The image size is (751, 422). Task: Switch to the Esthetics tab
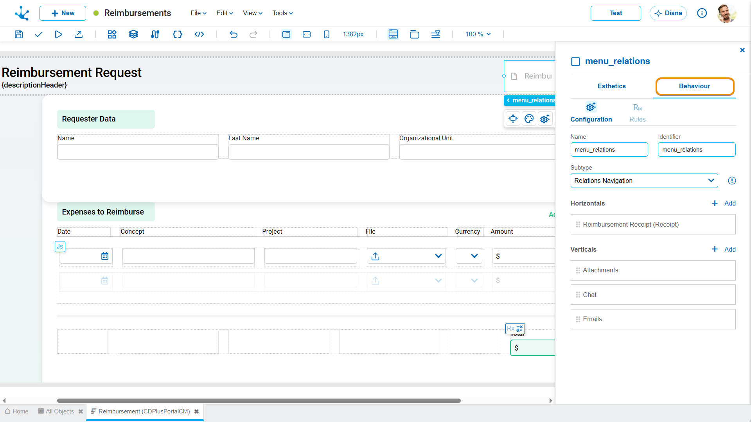611,86
